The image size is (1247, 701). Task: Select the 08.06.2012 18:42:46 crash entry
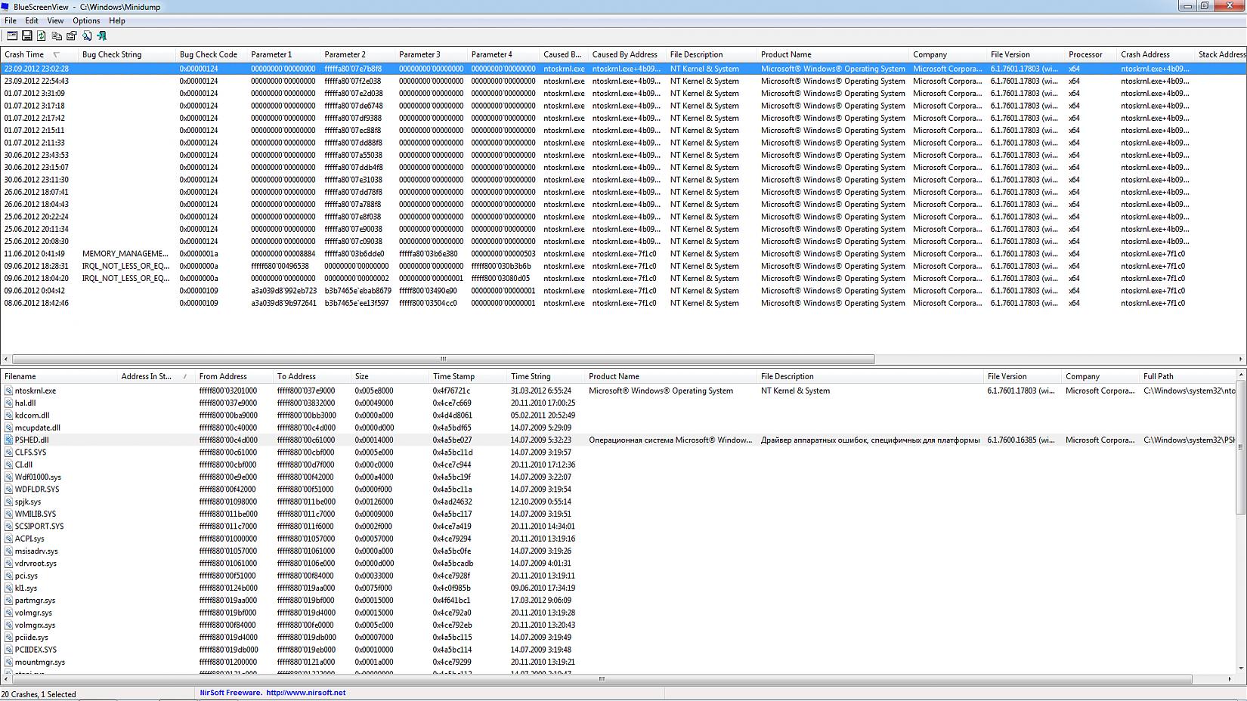(x=36, y=303)
